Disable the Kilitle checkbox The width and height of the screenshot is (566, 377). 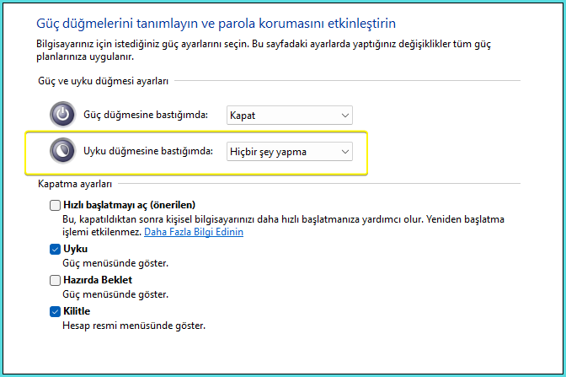click(x=56, y=311)
